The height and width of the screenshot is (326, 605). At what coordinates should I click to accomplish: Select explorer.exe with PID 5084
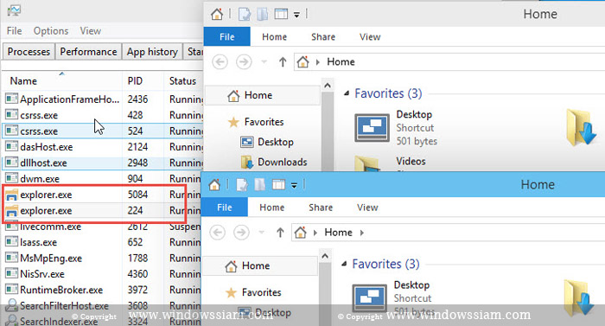click(102, 195)
